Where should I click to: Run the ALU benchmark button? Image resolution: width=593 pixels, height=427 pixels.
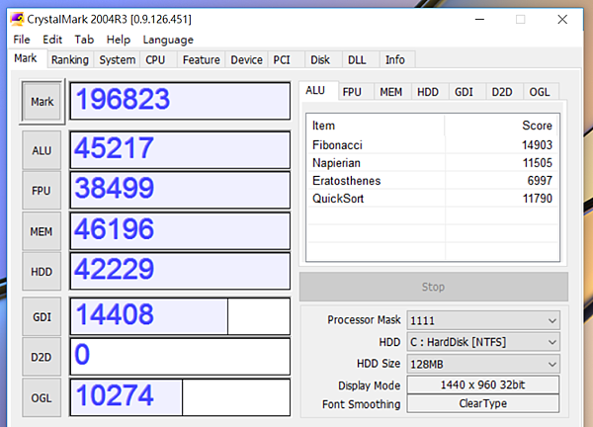pyautogui.click(x=42, y=150)
